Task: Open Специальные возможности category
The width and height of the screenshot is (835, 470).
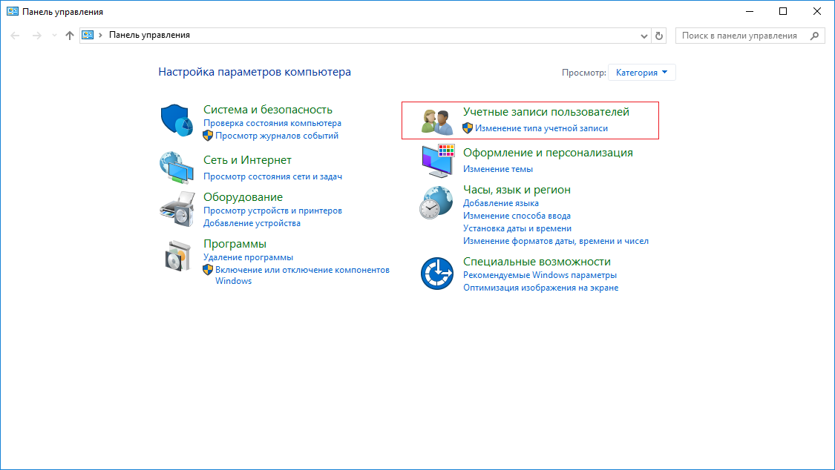Action: pyautogui.click(x=537, y=262)
